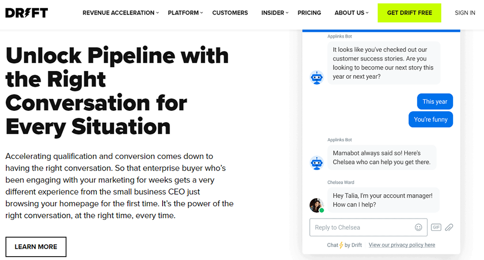Click the This year chat bubble
The image size is (484, 260).
[435, 101]
